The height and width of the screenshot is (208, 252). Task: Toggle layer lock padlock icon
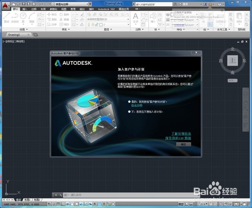point(97,25)
